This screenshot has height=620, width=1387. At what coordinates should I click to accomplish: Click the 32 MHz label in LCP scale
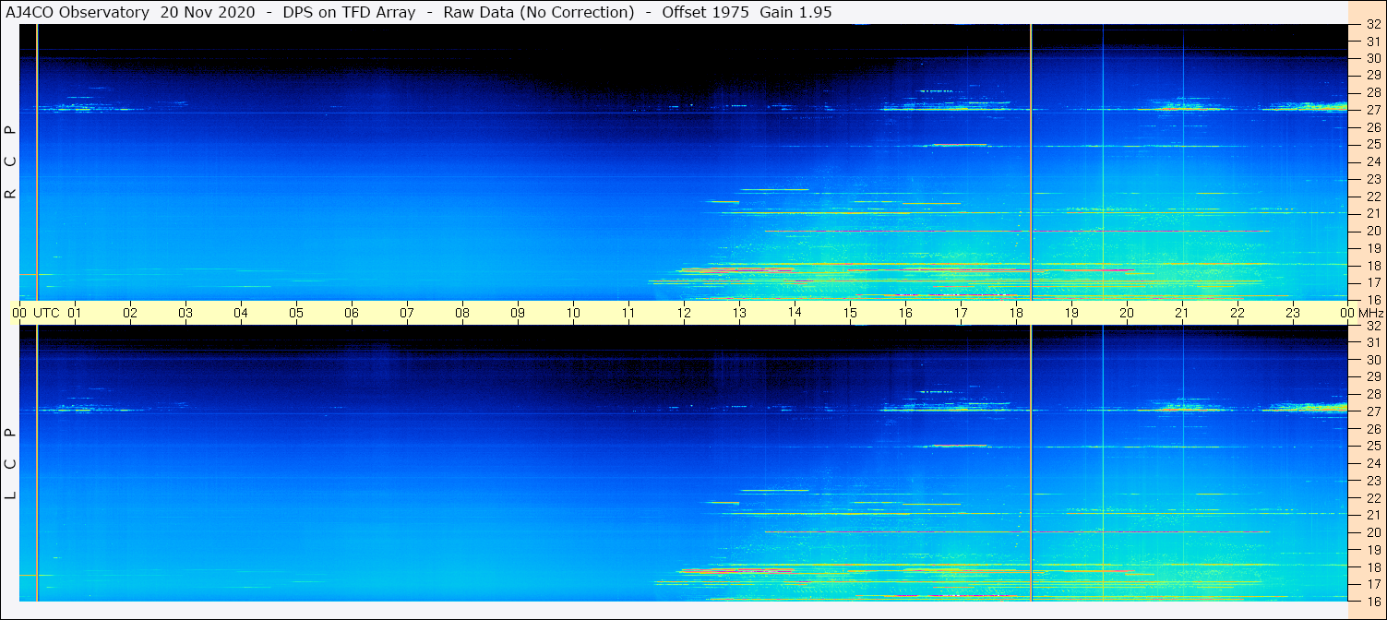click(x=1374, y=326)
